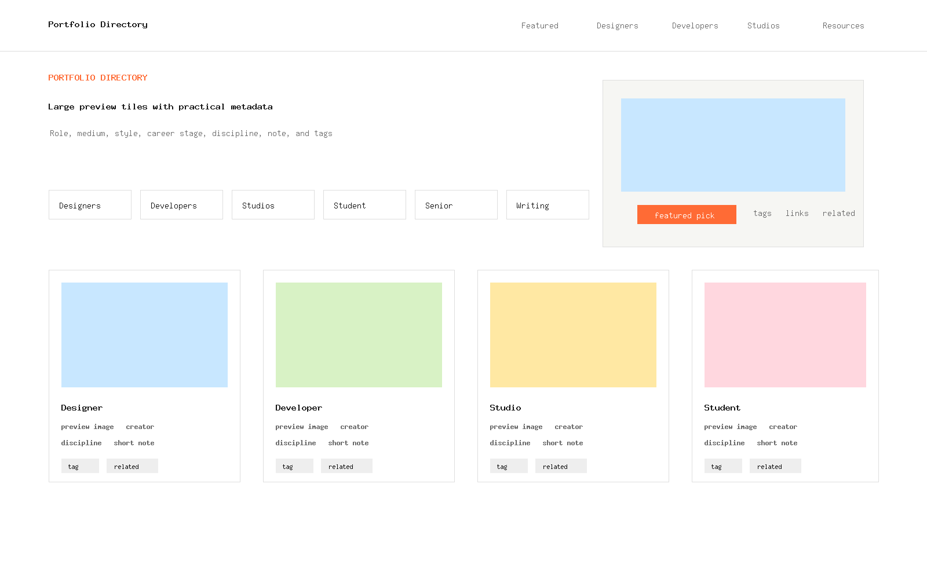Open Resources in top navigation

[844, 25]
